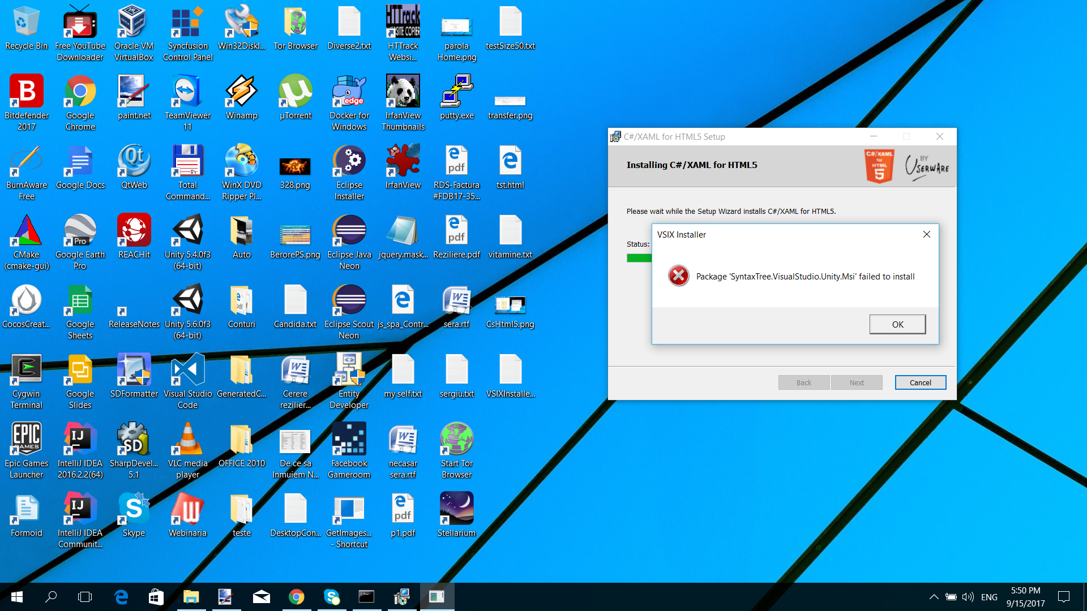Select the Total Commander icon
This screenshot has width=1087, height=611.
pos(187,173)
